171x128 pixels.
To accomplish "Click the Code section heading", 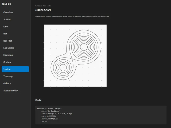I will click(38, 100).
